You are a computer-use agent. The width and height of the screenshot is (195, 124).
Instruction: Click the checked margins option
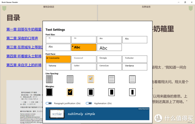tap(70, 92)
